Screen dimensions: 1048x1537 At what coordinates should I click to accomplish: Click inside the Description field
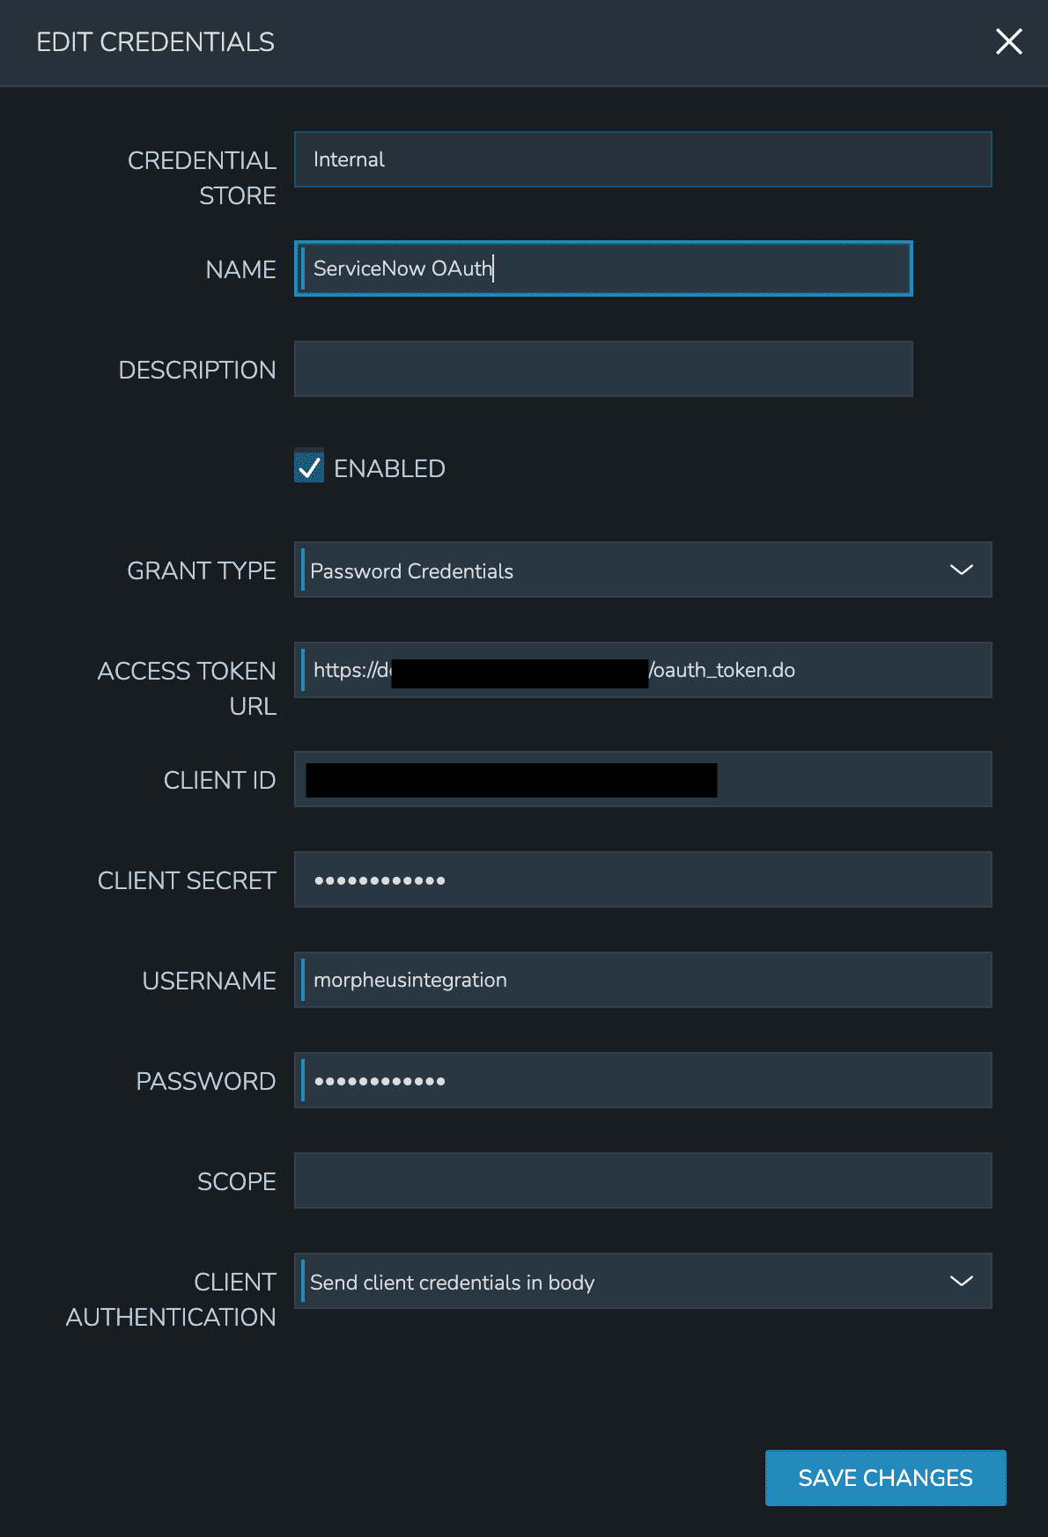(602, 368)
